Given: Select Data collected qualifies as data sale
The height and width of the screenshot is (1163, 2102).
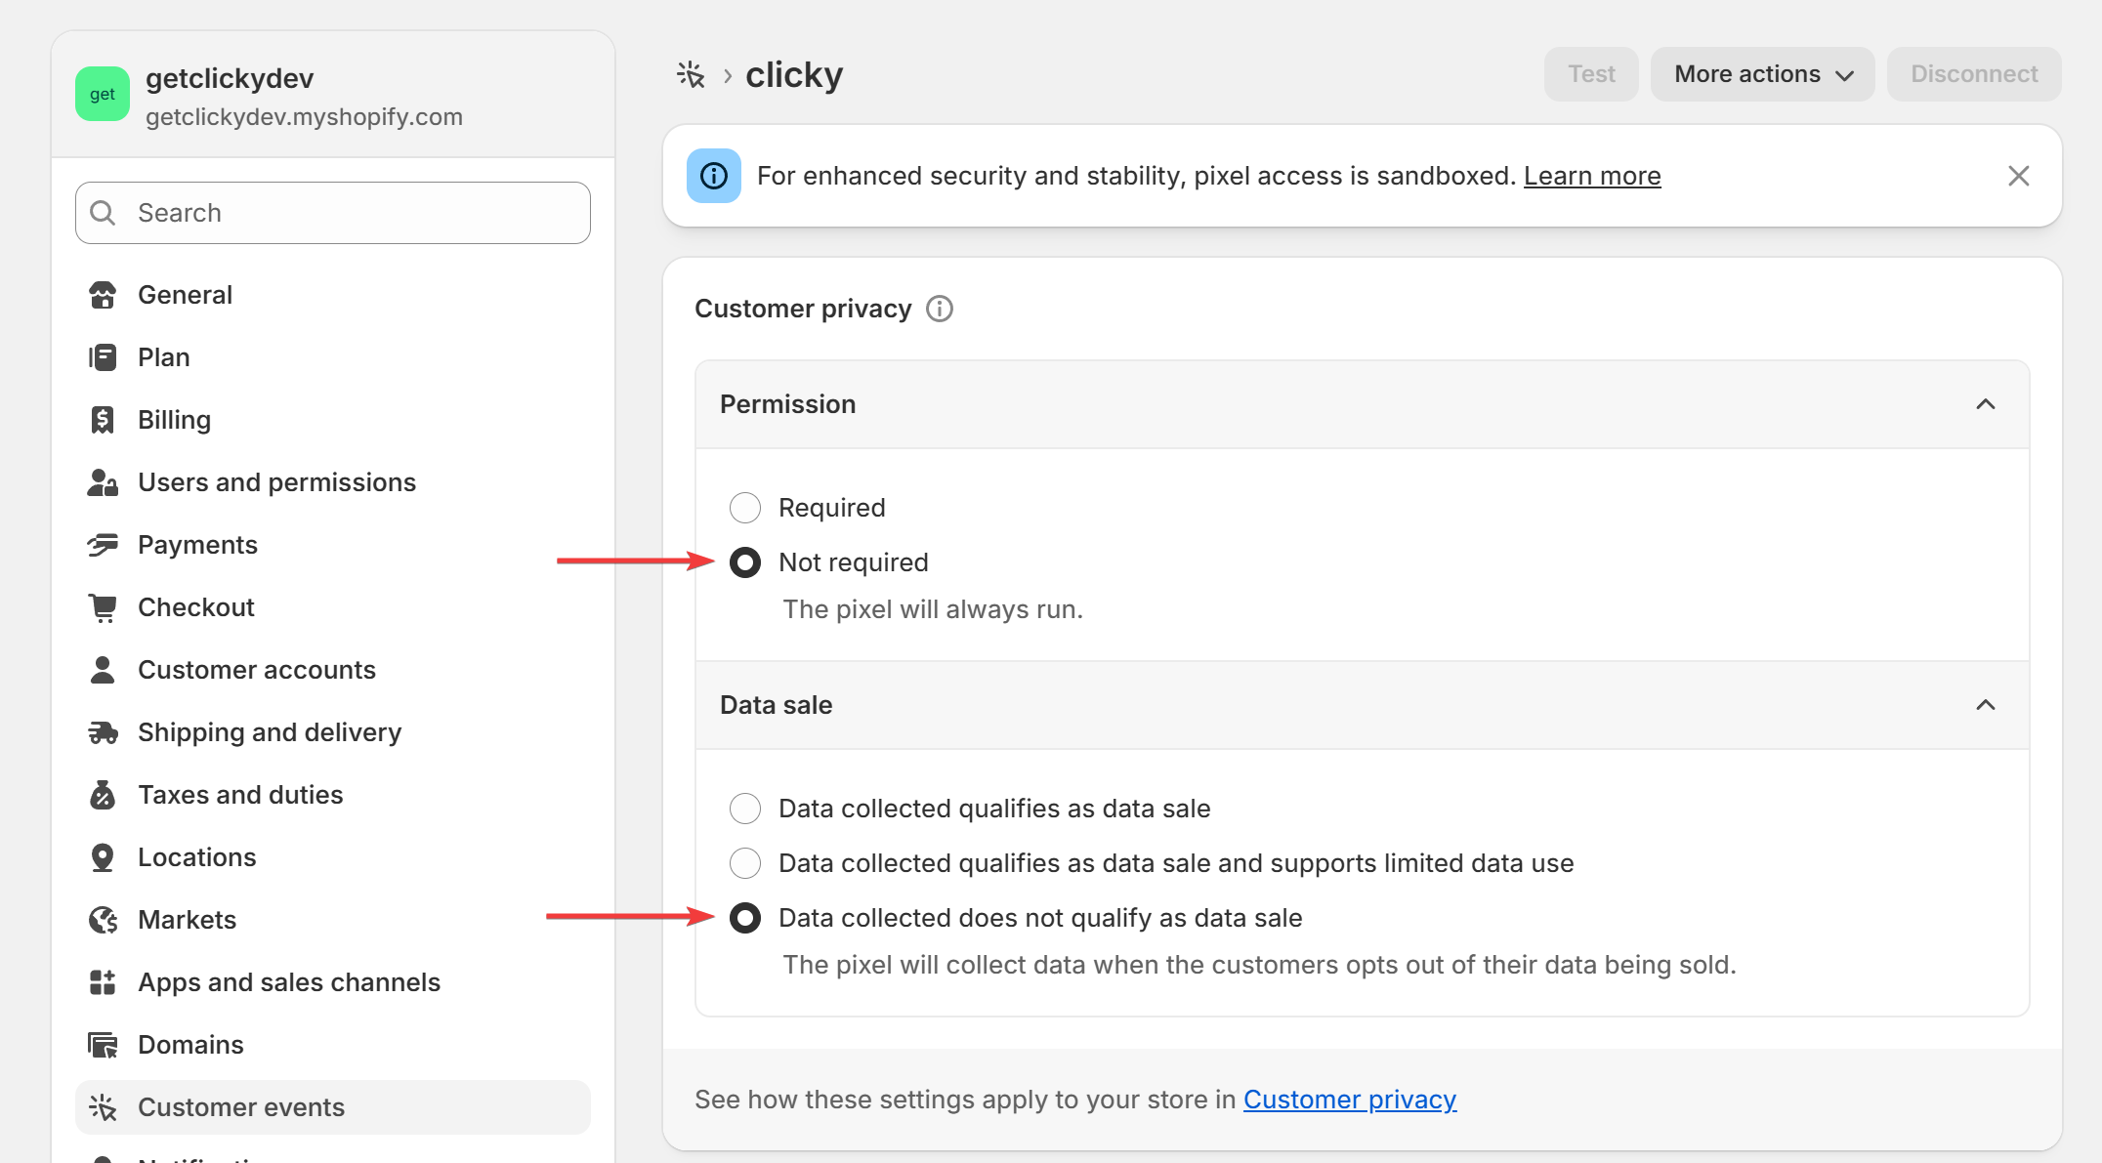Looking at the screenshot, I should pos(745,809).
